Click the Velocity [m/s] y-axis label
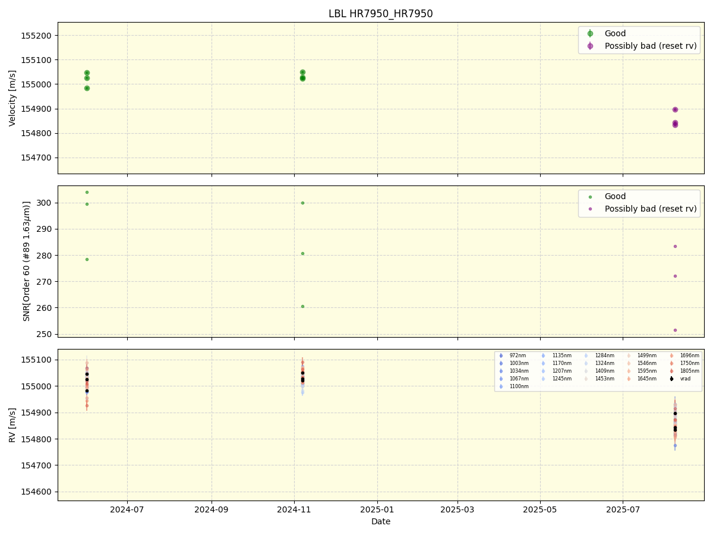This screenshot has width=713, height=535. (x=12, y=98)
